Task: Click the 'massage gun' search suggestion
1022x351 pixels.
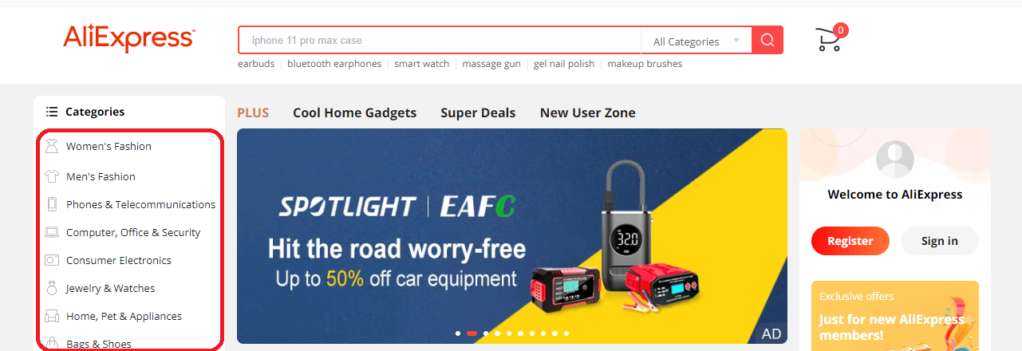Action: [x=491, y=64]
